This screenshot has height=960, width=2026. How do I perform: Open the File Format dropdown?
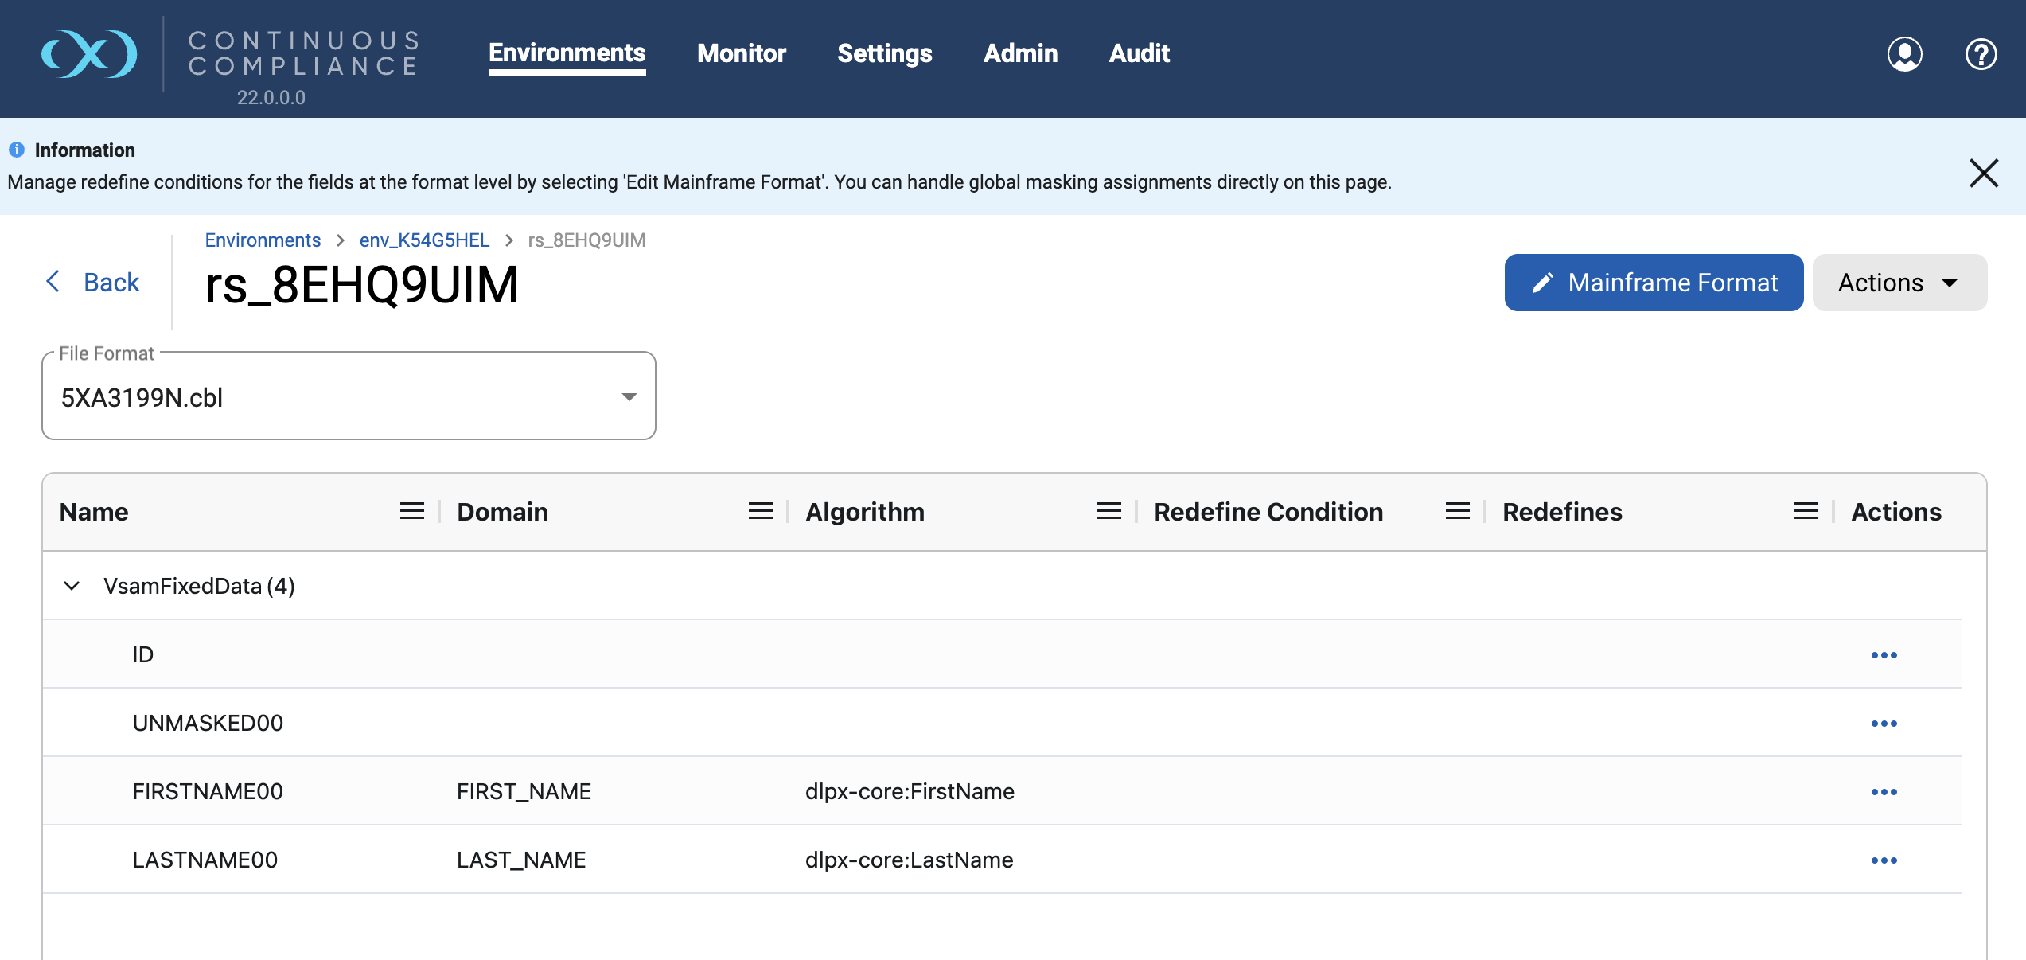349,396
